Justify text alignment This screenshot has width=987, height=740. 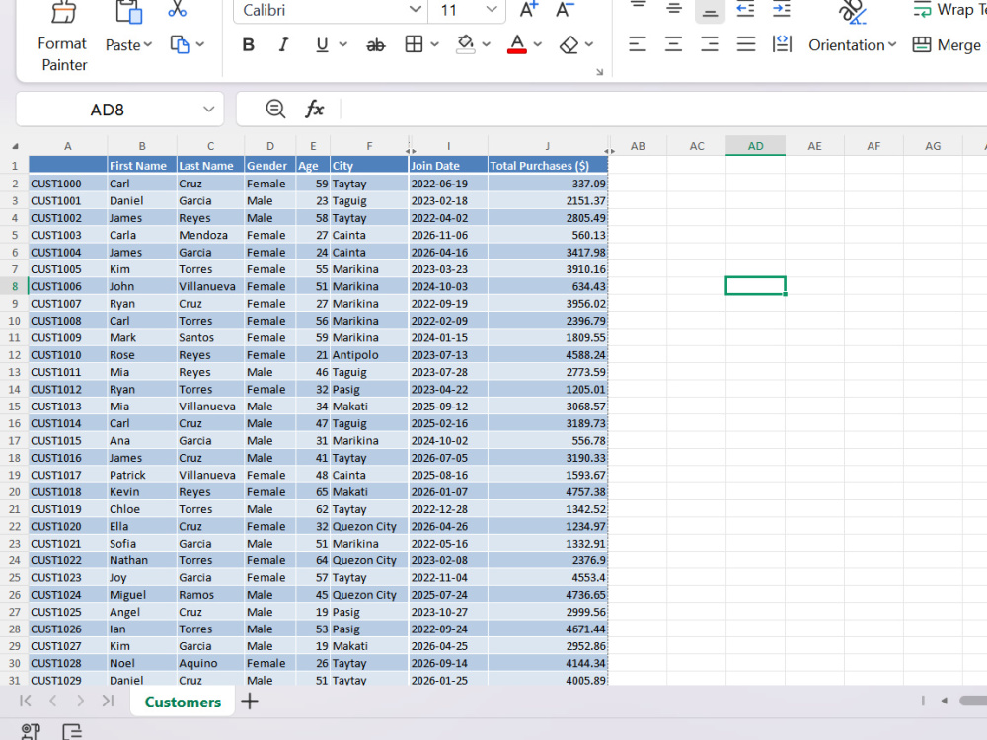pyautogui.click(x=746, y=44)
